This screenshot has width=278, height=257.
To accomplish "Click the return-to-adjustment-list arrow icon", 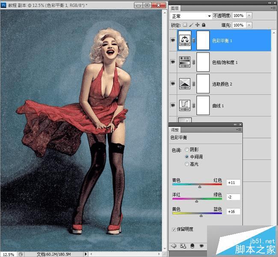I will tap(174, 246).
